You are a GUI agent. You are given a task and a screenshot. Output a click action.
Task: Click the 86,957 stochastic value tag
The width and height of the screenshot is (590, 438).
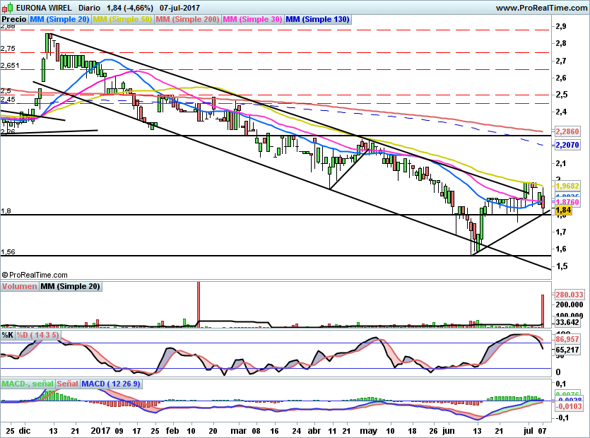click(567, 339)
